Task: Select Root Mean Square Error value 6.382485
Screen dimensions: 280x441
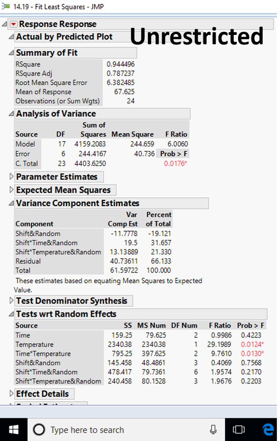Action: click(x=121, y=83)
